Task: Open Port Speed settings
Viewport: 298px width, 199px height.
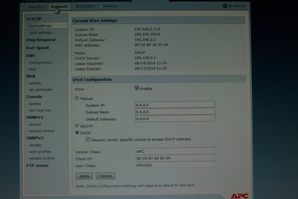Action: pyautogui.click(x=37, y=48)
